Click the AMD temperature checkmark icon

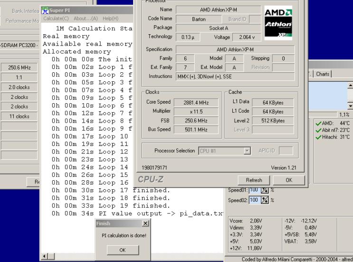318,124
